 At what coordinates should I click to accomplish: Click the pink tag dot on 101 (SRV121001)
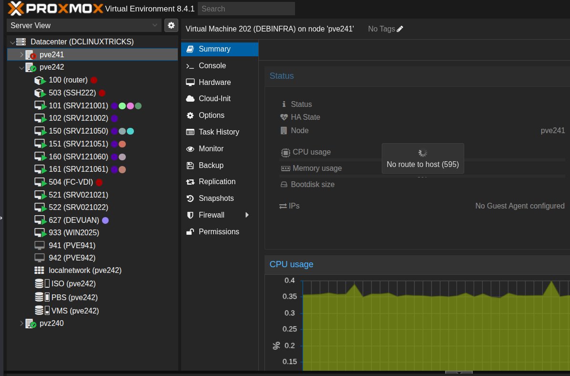coord(130,106)
